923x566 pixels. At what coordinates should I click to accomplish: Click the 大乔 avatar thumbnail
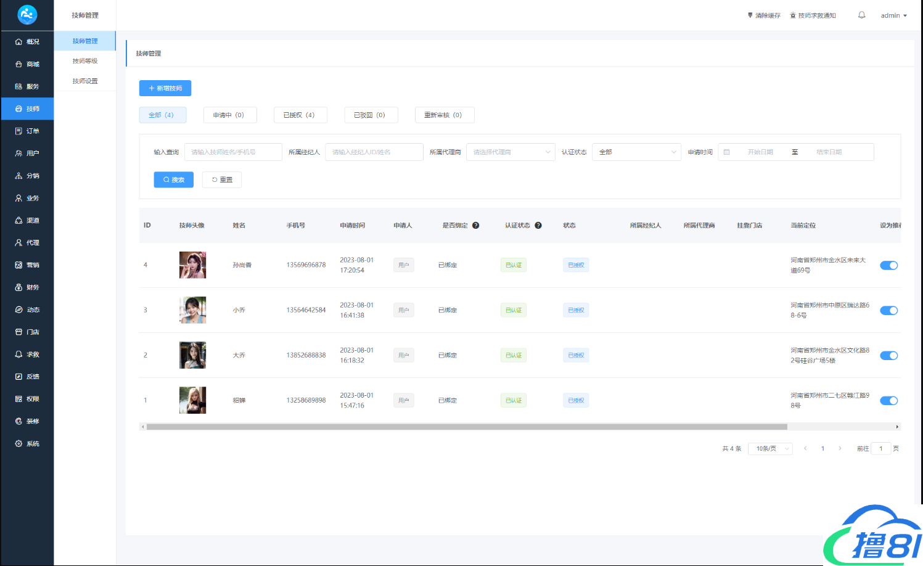(x=192, y=355)
